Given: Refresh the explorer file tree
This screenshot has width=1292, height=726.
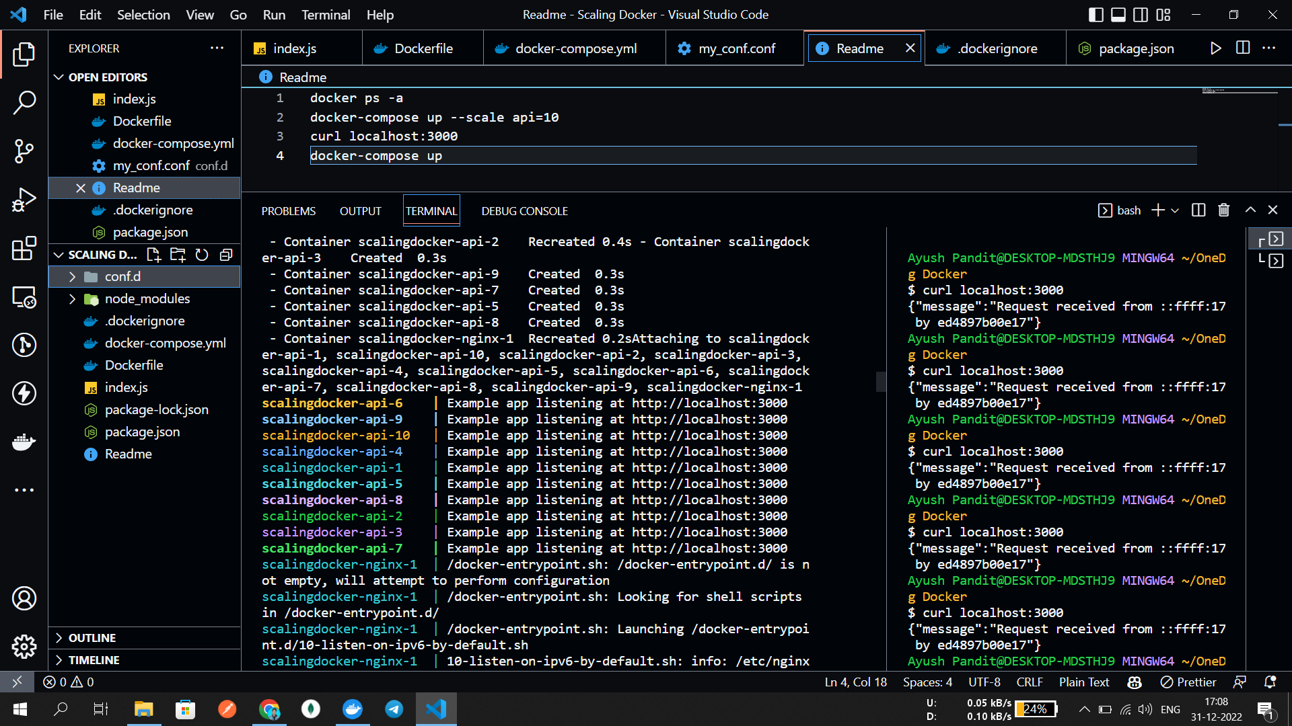Looking at the screenshot, I should [202, 255].
